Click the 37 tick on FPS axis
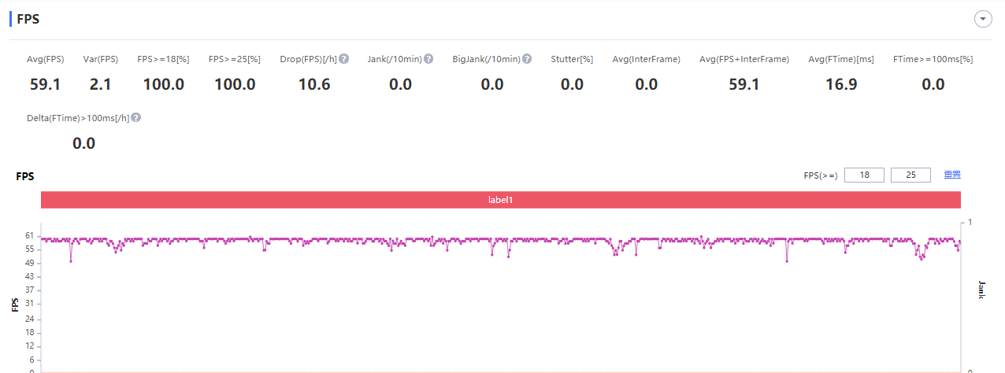1005x373 pixels. pos(28,290)
